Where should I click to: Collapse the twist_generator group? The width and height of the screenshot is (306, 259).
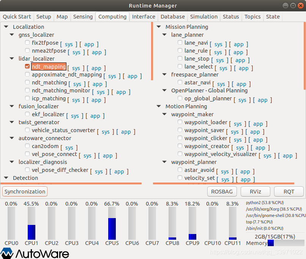click(12, 122)
